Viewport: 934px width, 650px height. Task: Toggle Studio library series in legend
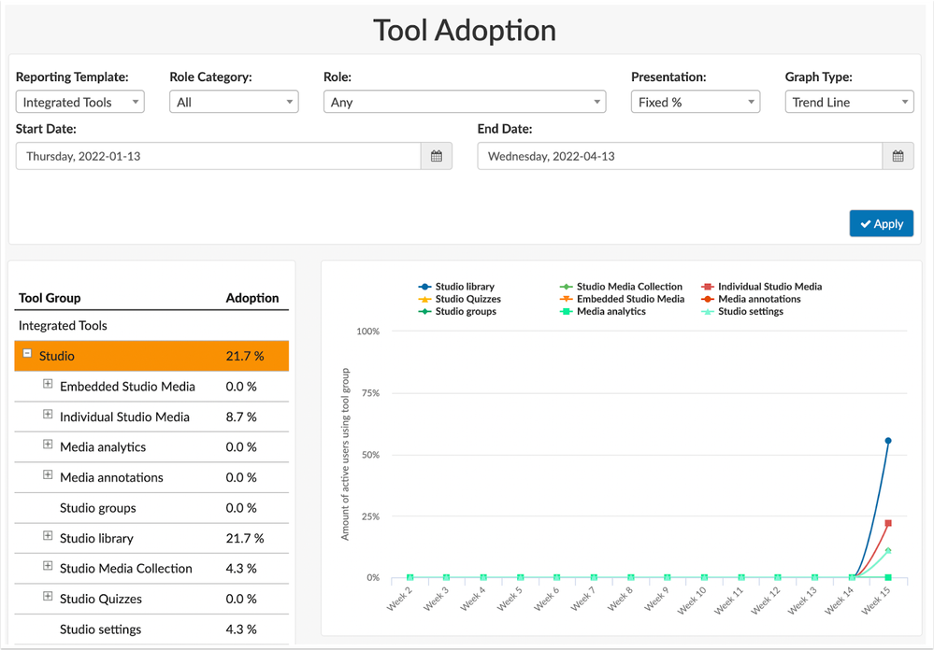pyautogui.click(x=456, y=287)
